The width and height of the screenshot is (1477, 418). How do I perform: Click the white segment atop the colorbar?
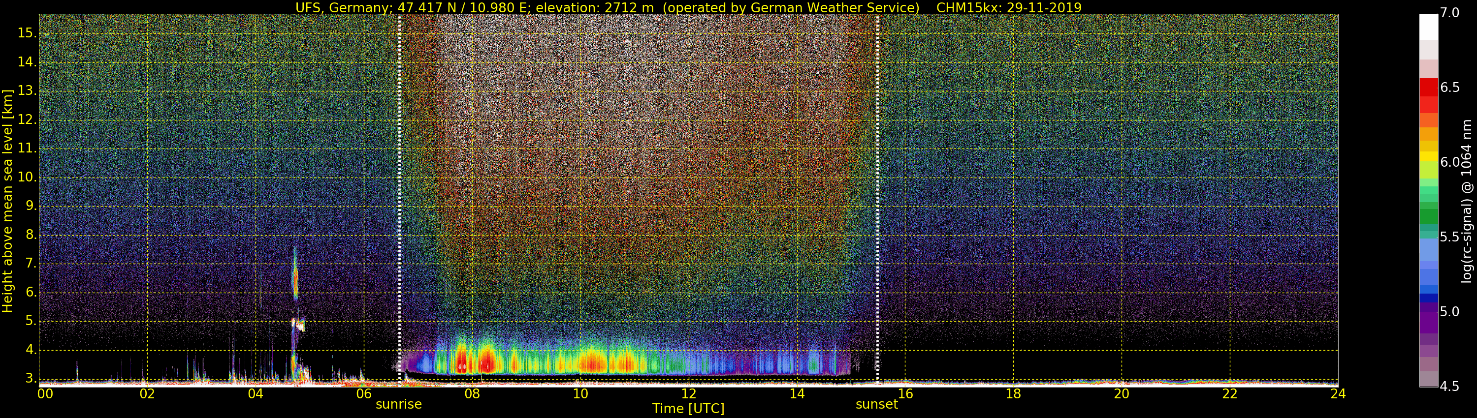point(1429,27)
